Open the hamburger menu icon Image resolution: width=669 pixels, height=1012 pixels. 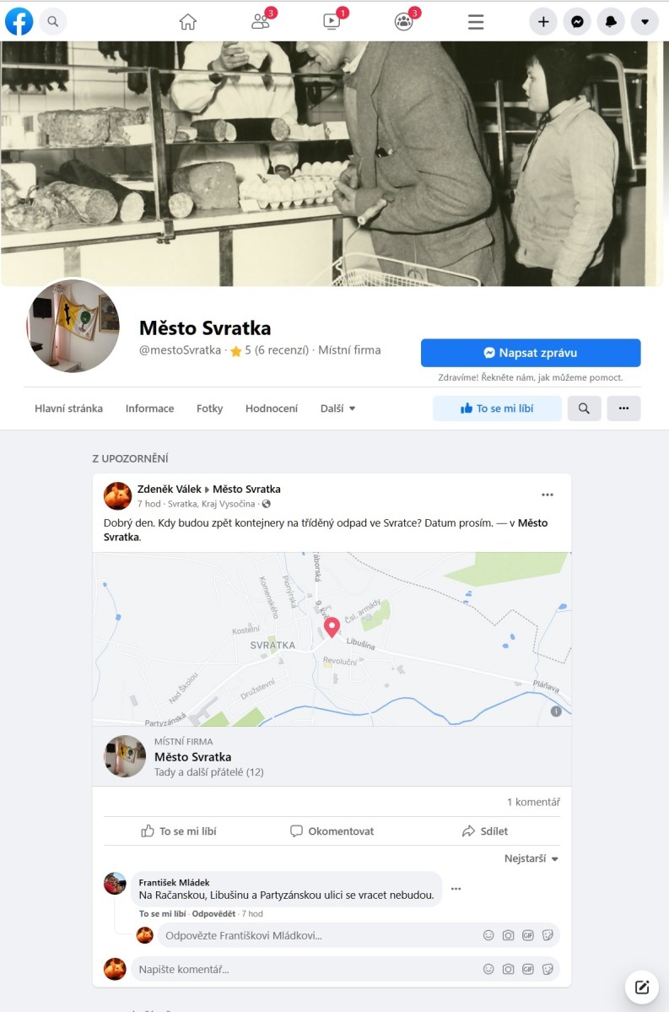click(x=476, y=22)
